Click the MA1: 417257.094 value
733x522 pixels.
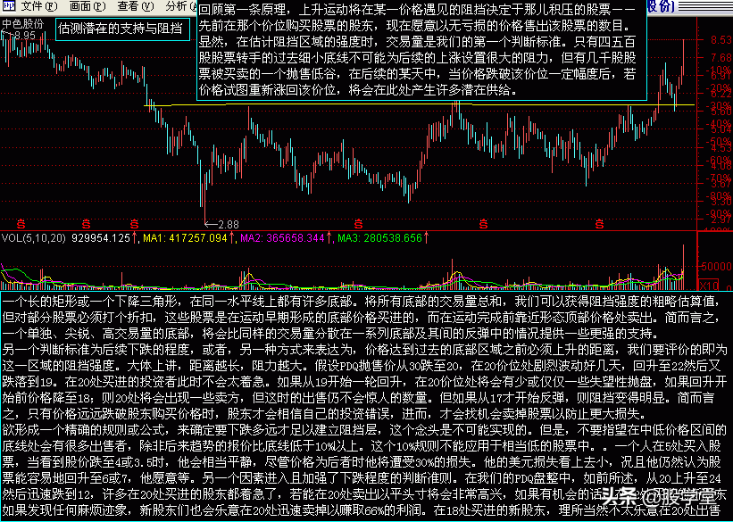pos(185,238)
